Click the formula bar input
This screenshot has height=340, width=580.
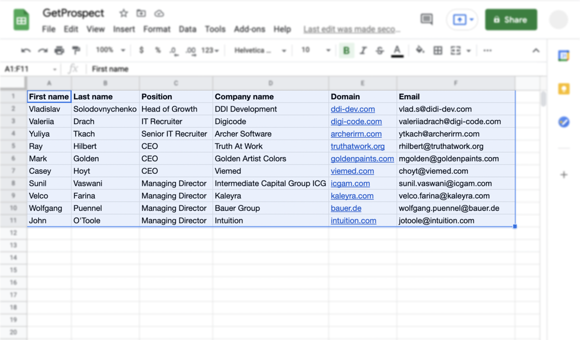coord(317,69)
